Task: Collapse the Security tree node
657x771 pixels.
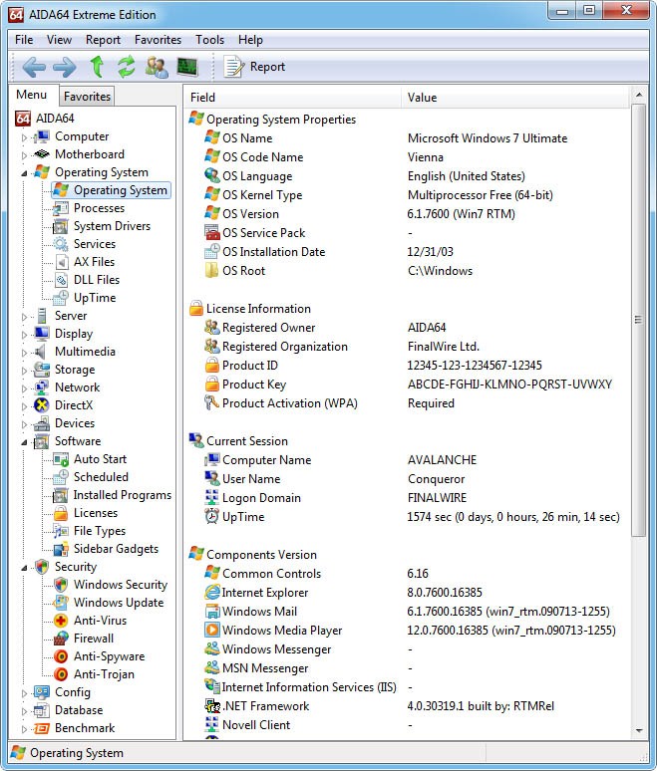Action: [24, 568]
